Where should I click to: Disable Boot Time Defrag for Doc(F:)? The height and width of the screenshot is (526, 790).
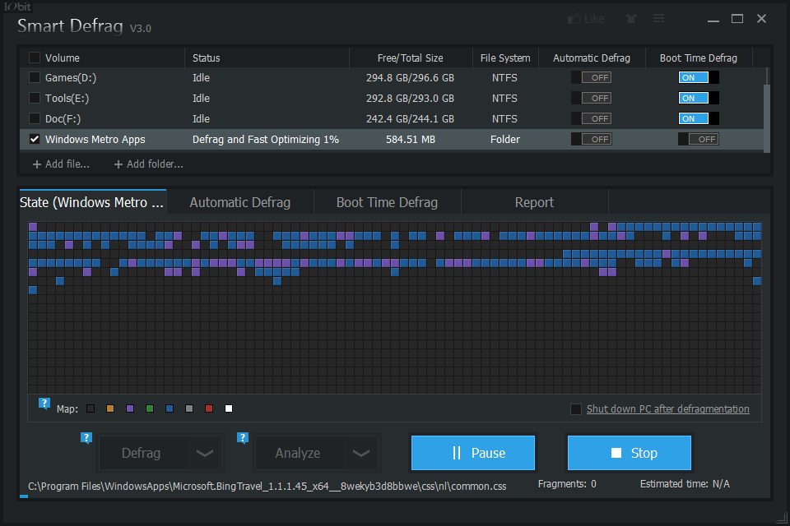699,119
